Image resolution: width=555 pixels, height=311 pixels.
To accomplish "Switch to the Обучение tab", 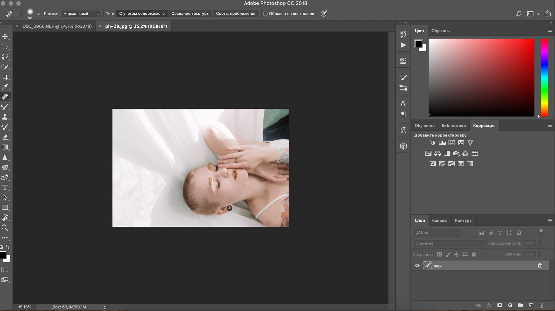I will (424, 125).
